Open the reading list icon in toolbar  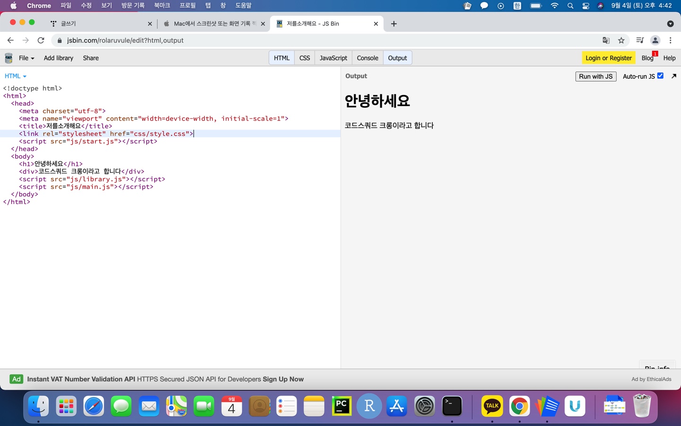(x=640, y=40)
